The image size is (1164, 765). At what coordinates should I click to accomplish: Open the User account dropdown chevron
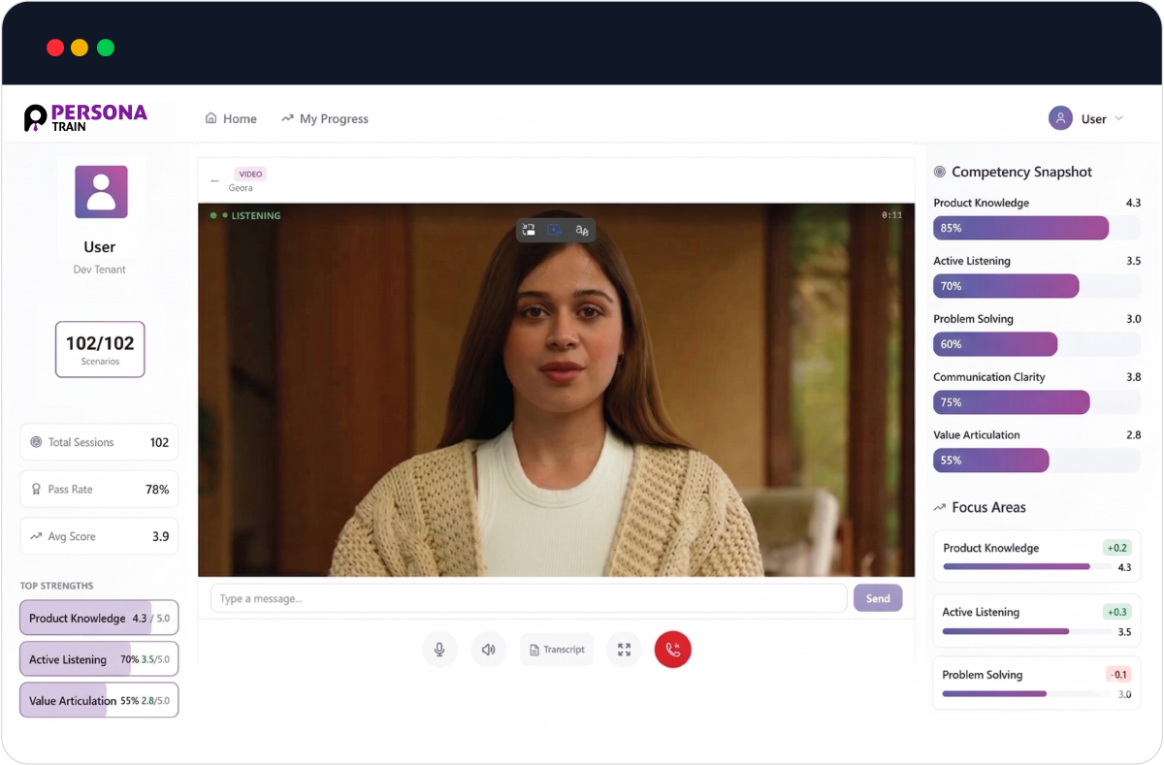point(1118,118)
